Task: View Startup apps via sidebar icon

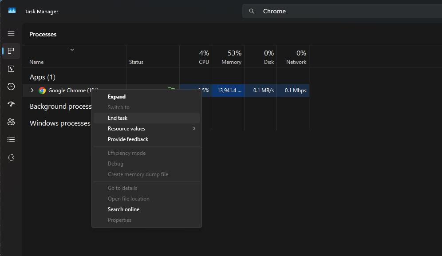Action: [x=11, y=104]
